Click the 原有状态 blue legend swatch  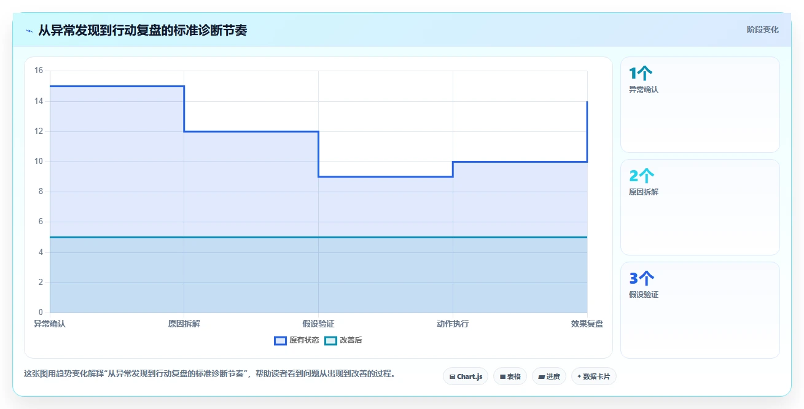280,340
